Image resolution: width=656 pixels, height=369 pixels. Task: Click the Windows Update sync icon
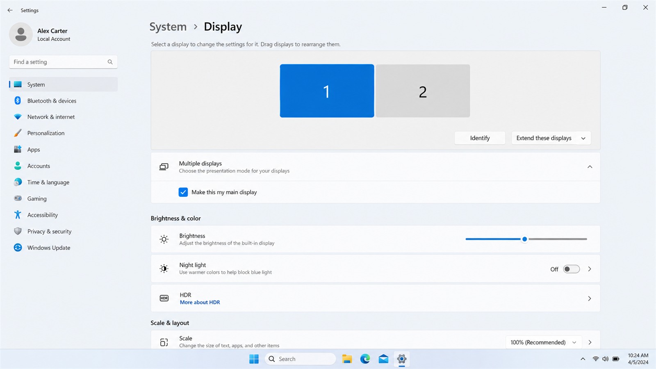(x=18, y=248)
